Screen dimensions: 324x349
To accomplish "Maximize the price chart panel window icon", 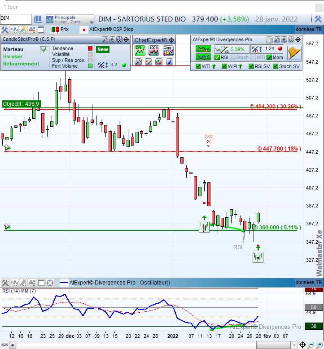I will [x=41, y=30].
